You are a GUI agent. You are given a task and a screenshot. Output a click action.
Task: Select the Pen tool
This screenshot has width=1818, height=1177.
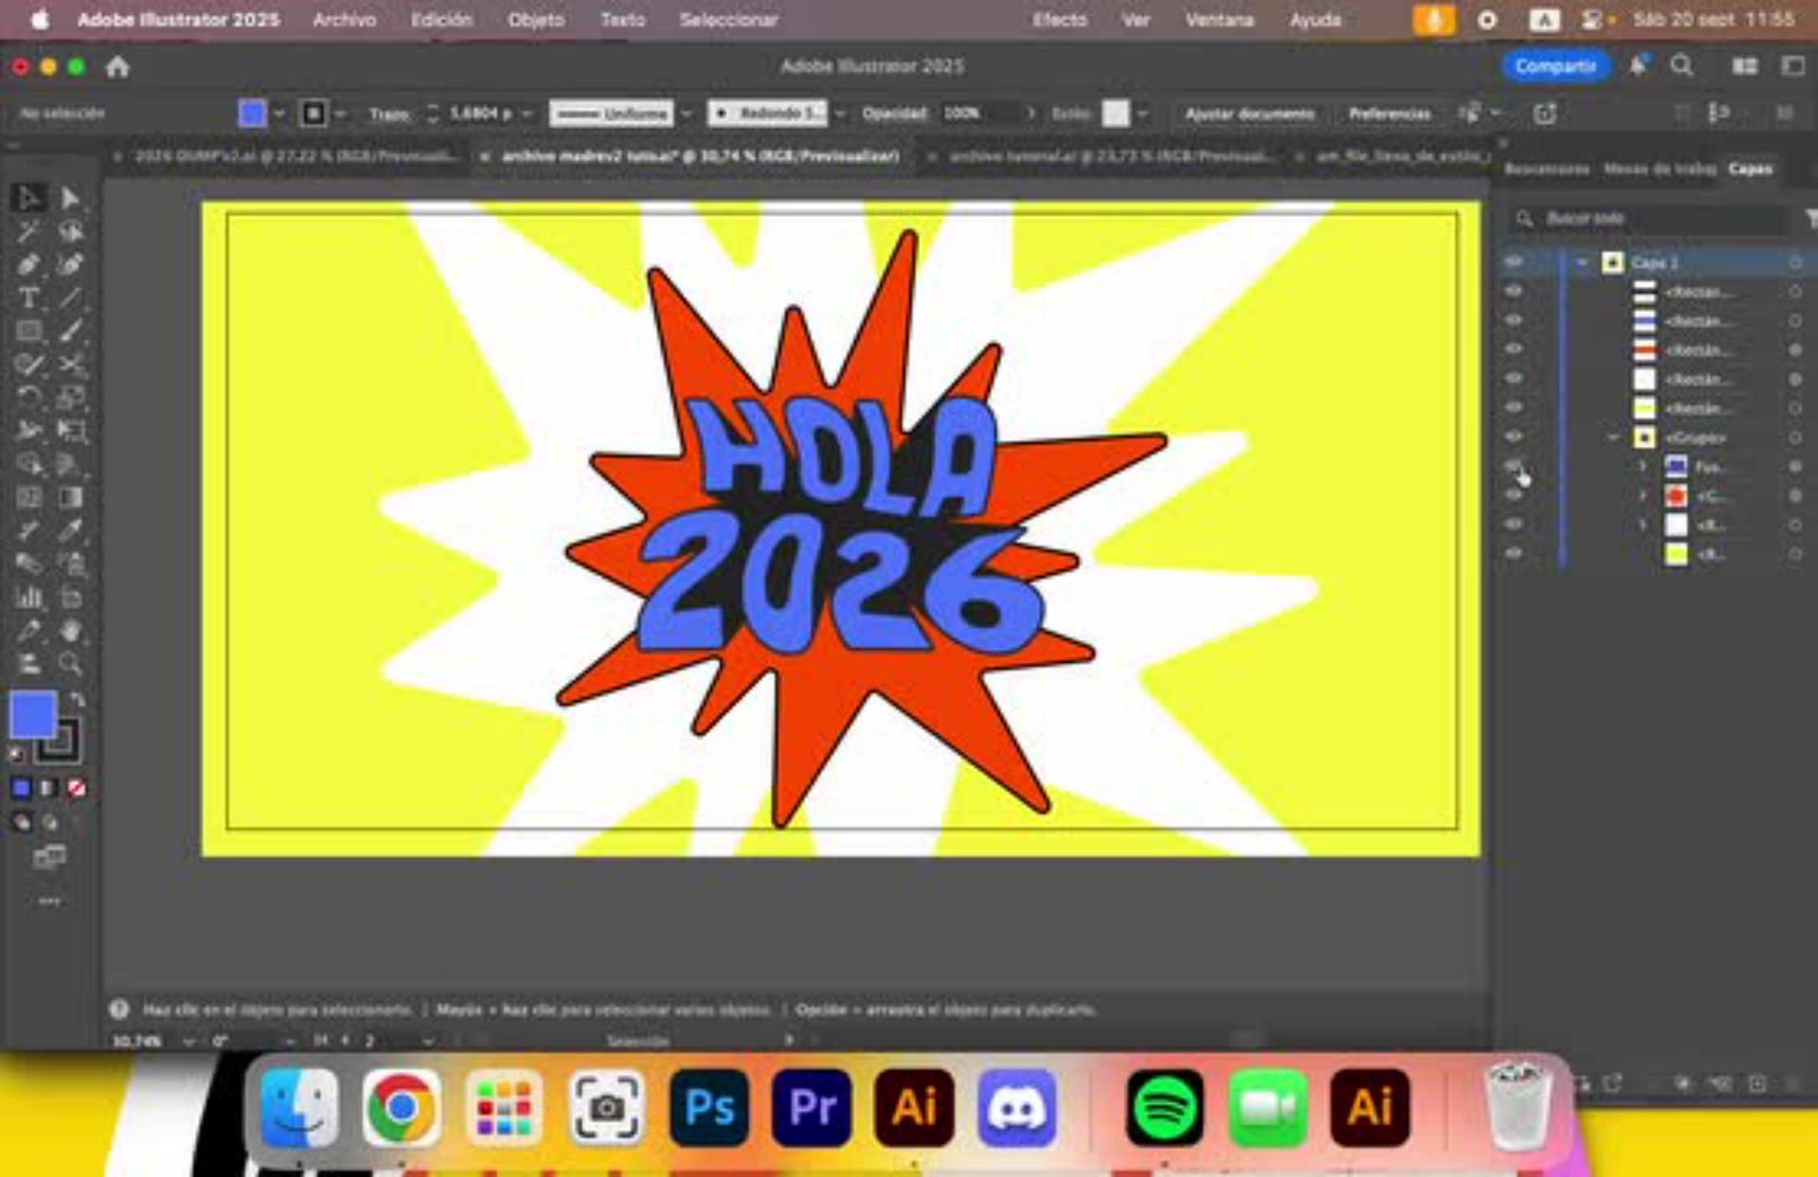(28, 265)
